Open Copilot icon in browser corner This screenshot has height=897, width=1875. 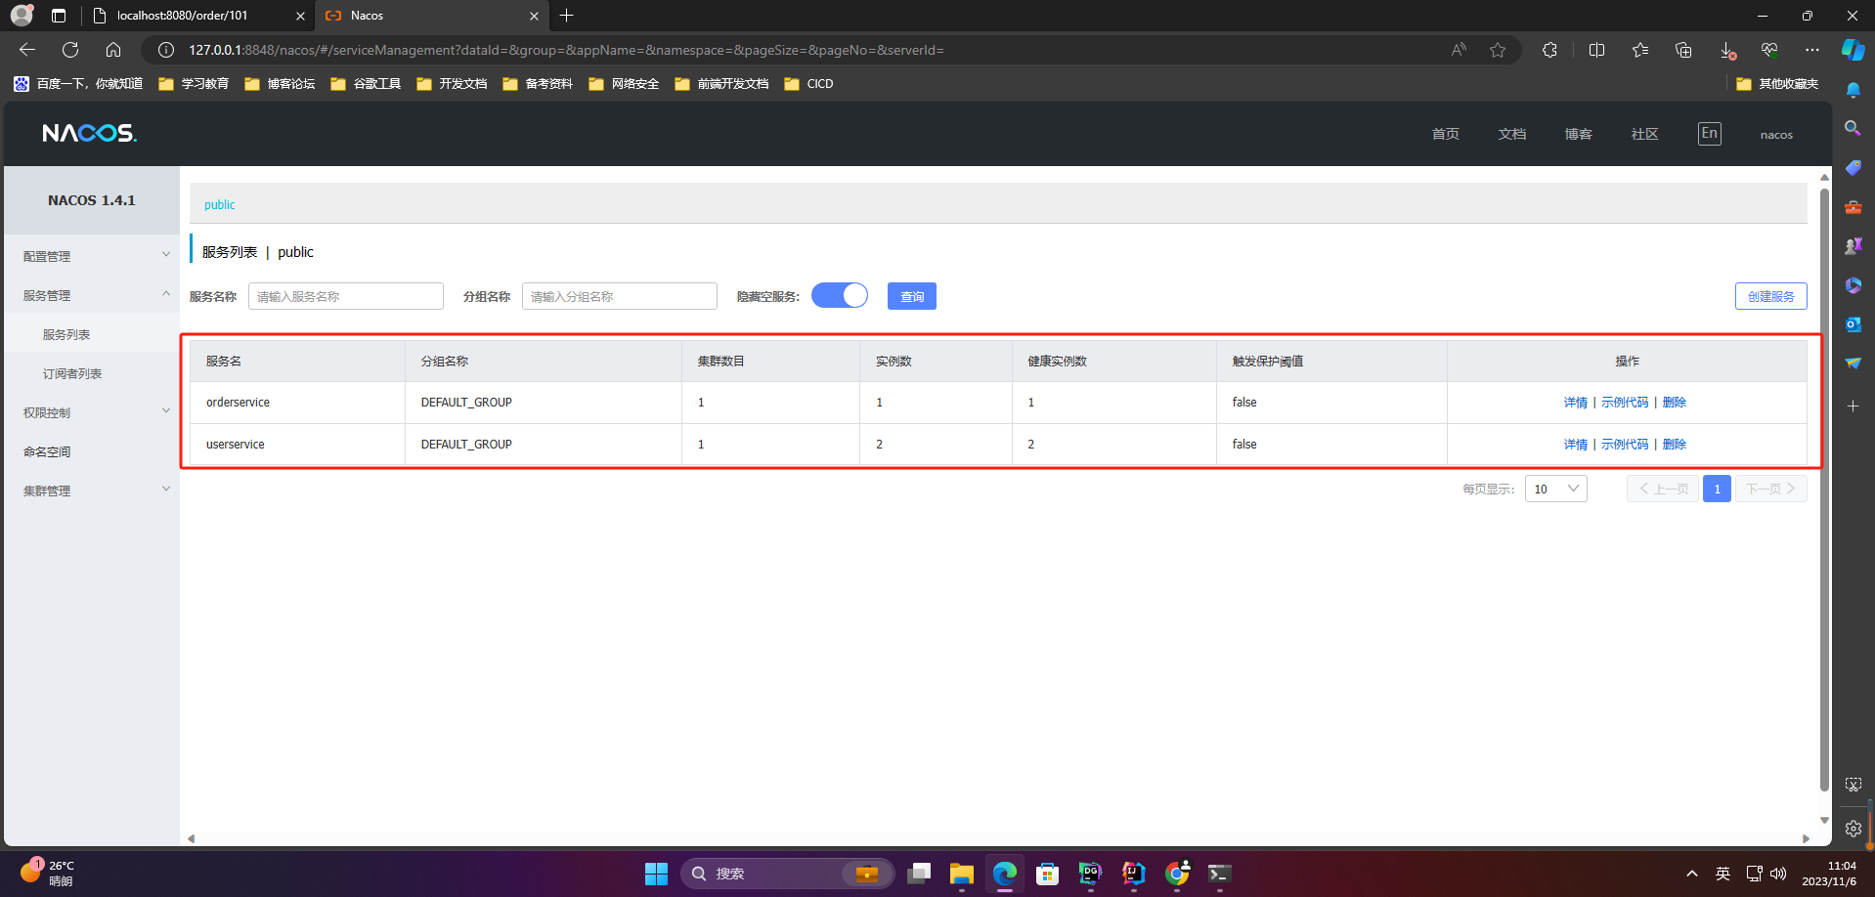1853,50
